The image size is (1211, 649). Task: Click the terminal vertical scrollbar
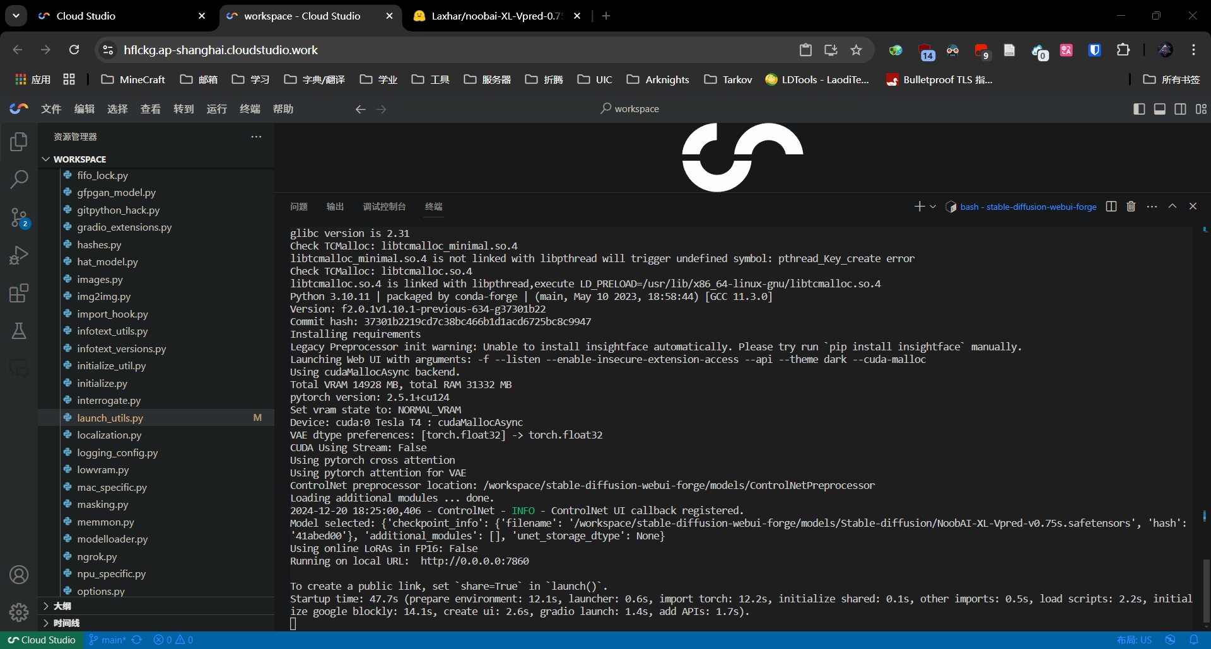click(x=1206, y=591)
